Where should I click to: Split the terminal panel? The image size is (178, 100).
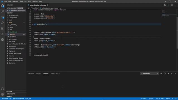coord(165,73)
